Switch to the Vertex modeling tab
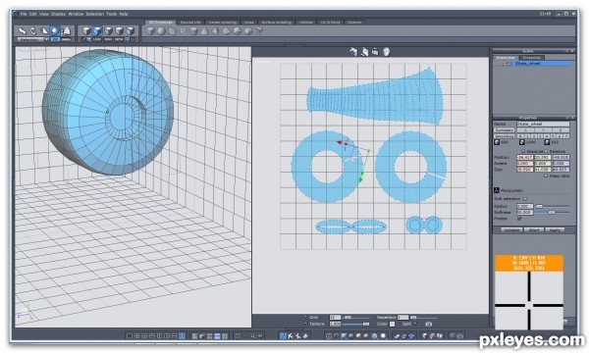The width and height of the screenshot is (589, 353). tap(222, 23)
